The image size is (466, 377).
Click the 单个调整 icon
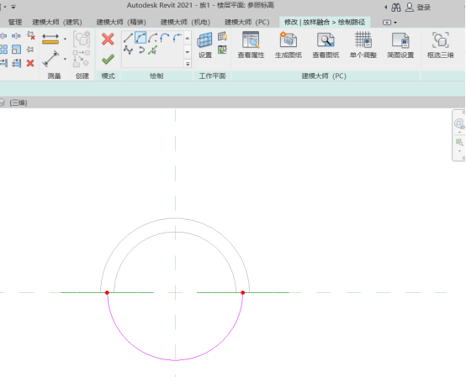tap(363, 39)
